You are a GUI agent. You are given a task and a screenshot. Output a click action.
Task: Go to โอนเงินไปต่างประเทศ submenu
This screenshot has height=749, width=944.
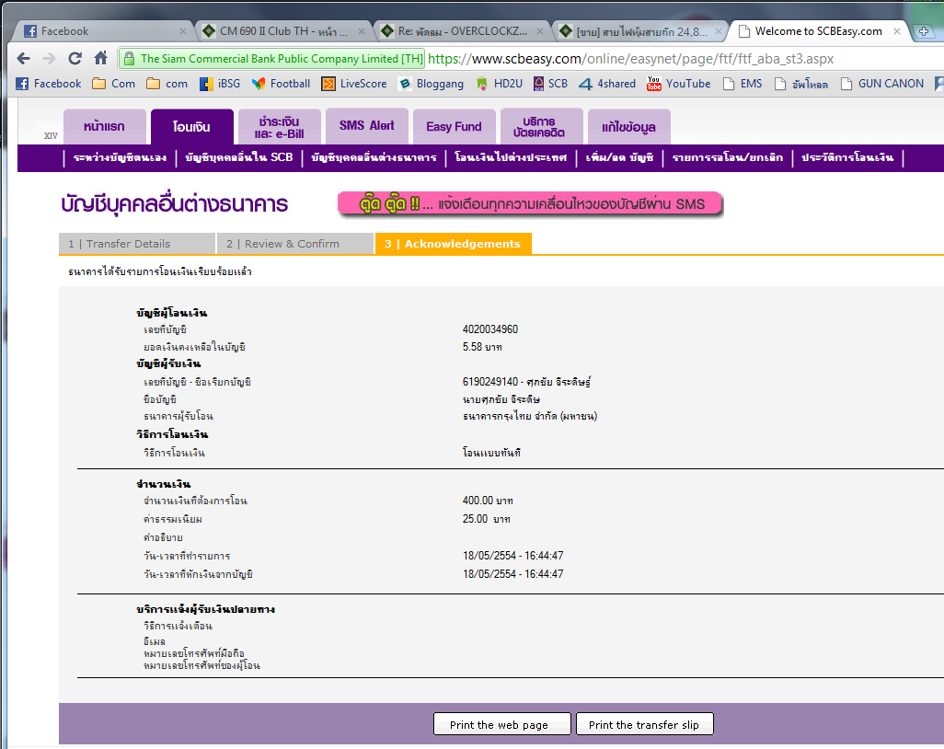tap(511, 157)
